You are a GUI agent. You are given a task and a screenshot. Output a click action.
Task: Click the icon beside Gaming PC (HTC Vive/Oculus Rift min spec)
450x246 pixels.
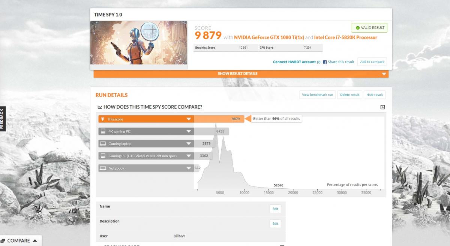tap(103, 156)
